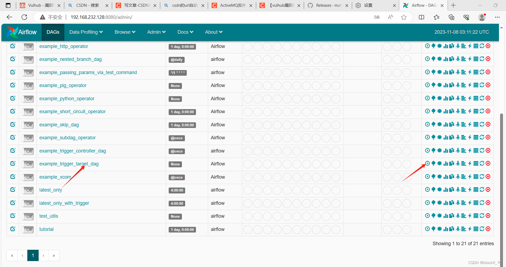Switch to the DAGs tab
Image resolution: width=506 pixels, height=267 pixels.
[x=53, y=32]
